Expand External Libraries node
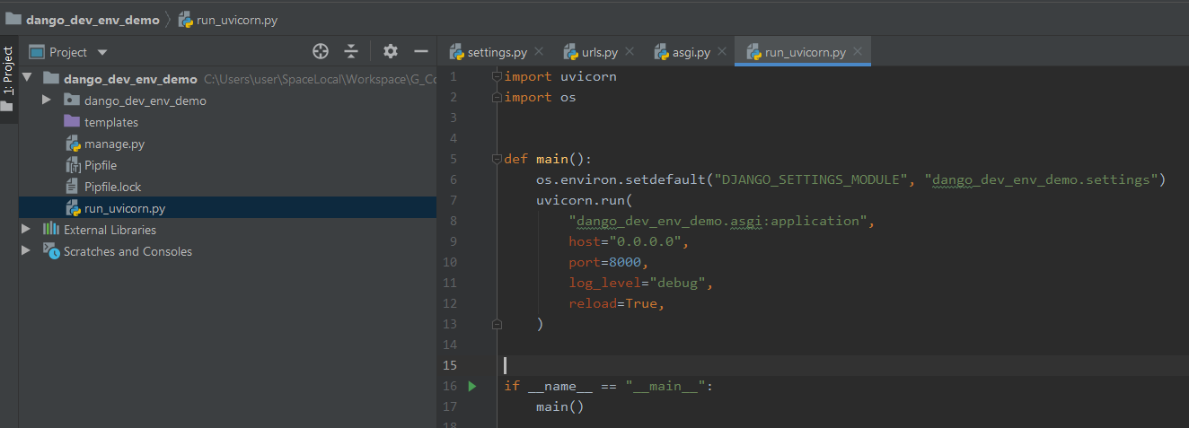Screen dimensions: 1189x428 (x=26, y=229)
